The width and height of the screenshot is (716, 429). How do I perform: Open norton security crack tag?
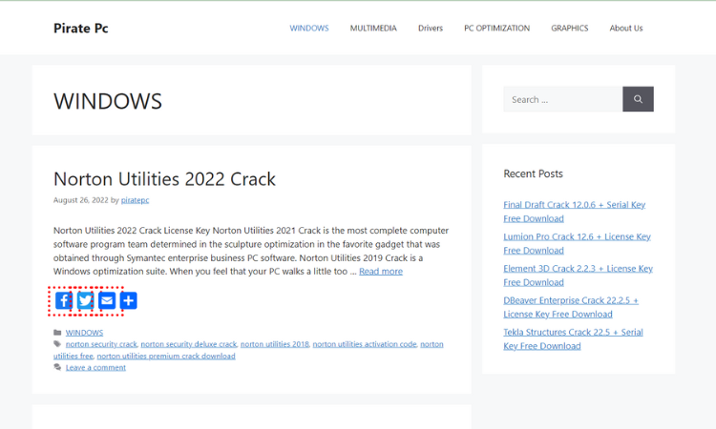[101, 344]
